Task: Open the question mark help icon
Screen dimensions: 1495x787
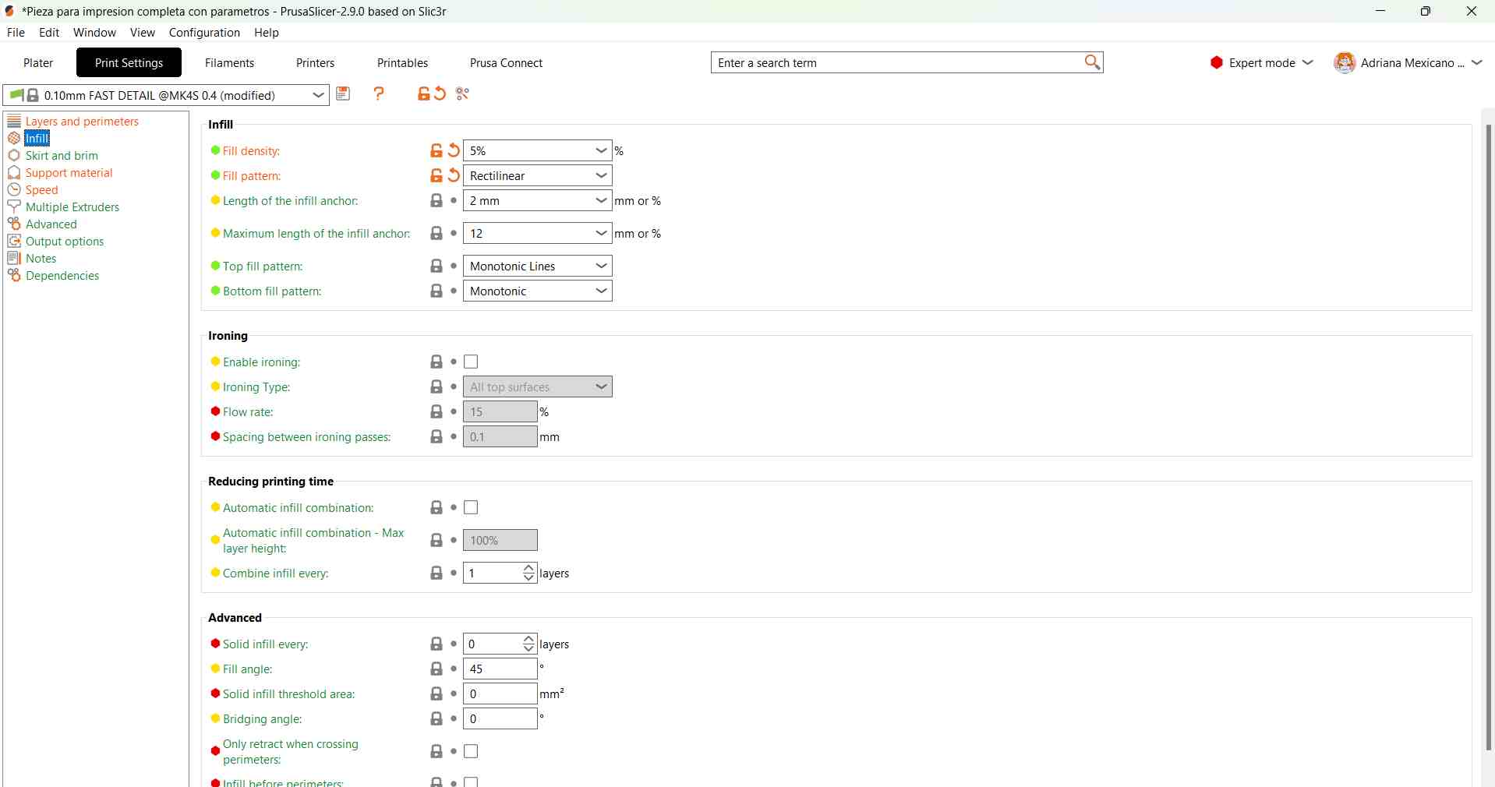Action: [x=379, y=94]
